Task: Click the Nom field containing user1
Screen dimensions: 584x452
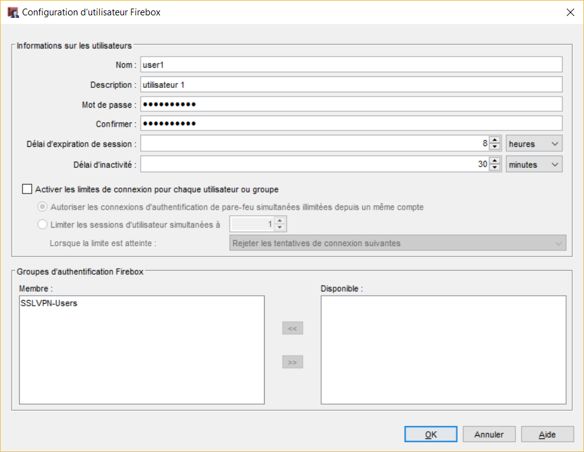Action: [x=351, y=65]
